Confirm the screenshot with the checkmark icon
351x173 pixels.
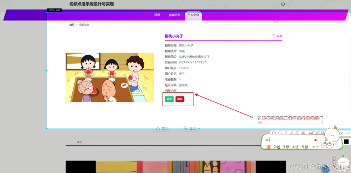[x=348, y=133]
